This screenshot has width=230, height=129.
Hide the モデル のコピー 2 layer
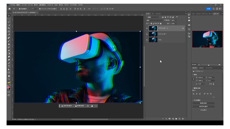(x=147, y=28)
